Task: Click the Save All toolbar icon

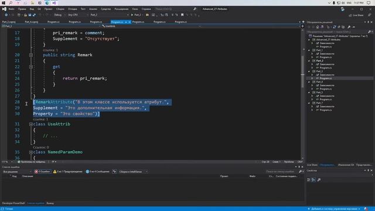Action: 34,15
